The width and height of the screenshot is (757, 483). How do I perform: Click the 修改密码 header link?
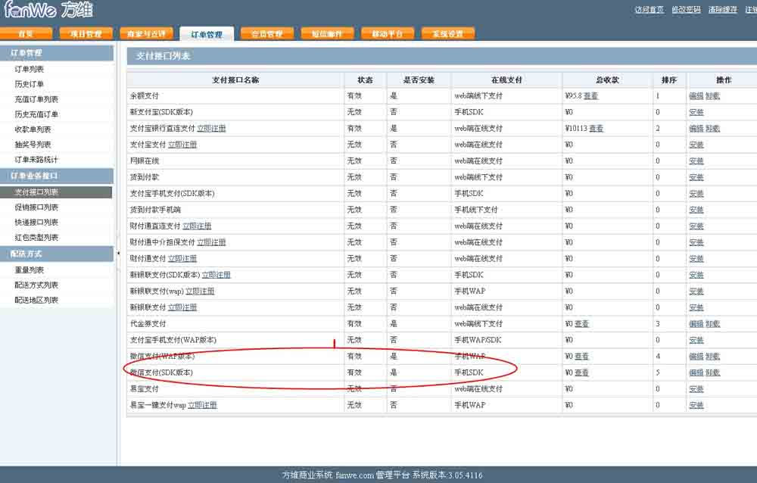pos(686,10)
